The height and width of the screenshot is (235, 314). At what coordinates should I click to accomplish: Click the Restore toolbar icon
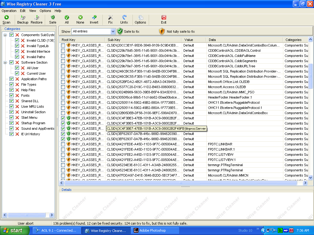(x=37, y=17)
